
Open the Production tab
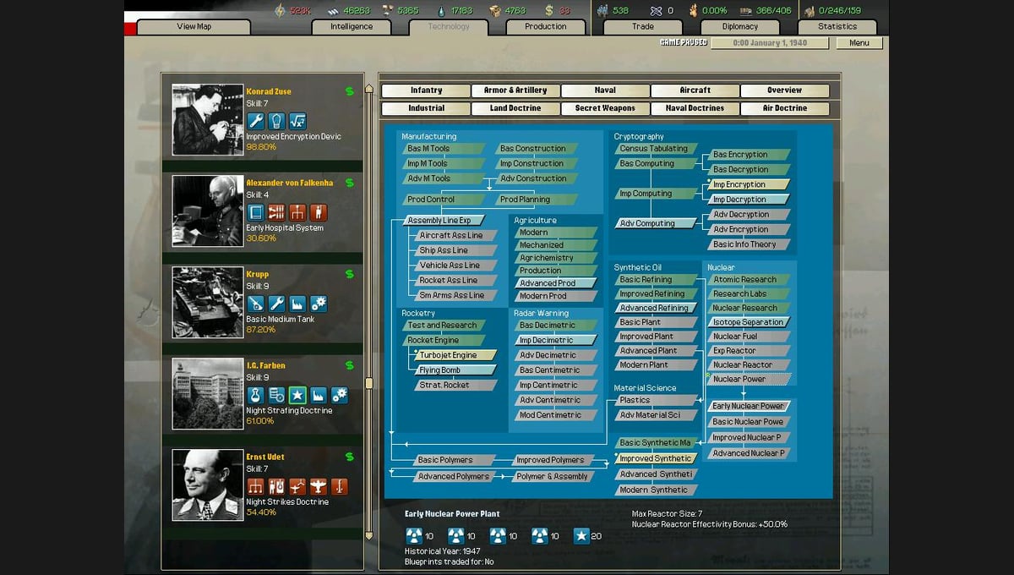pos(546,27)
